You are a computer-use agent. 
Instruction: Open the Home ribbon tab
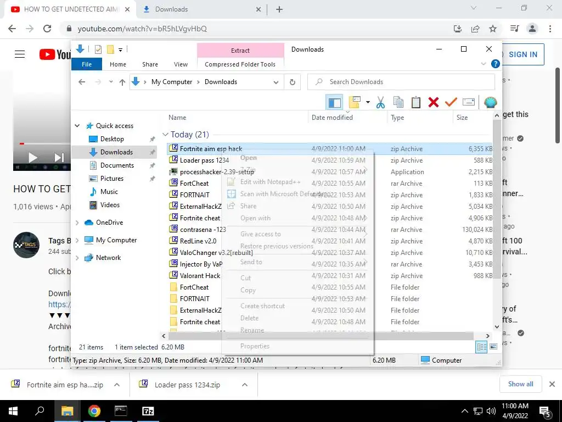coord(118,64)
